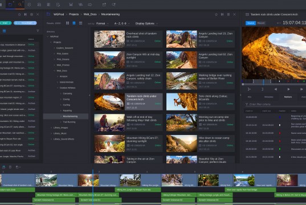Open the Display Options dropdown
Screen dimensions: 306x205
[x=146, y=23]
